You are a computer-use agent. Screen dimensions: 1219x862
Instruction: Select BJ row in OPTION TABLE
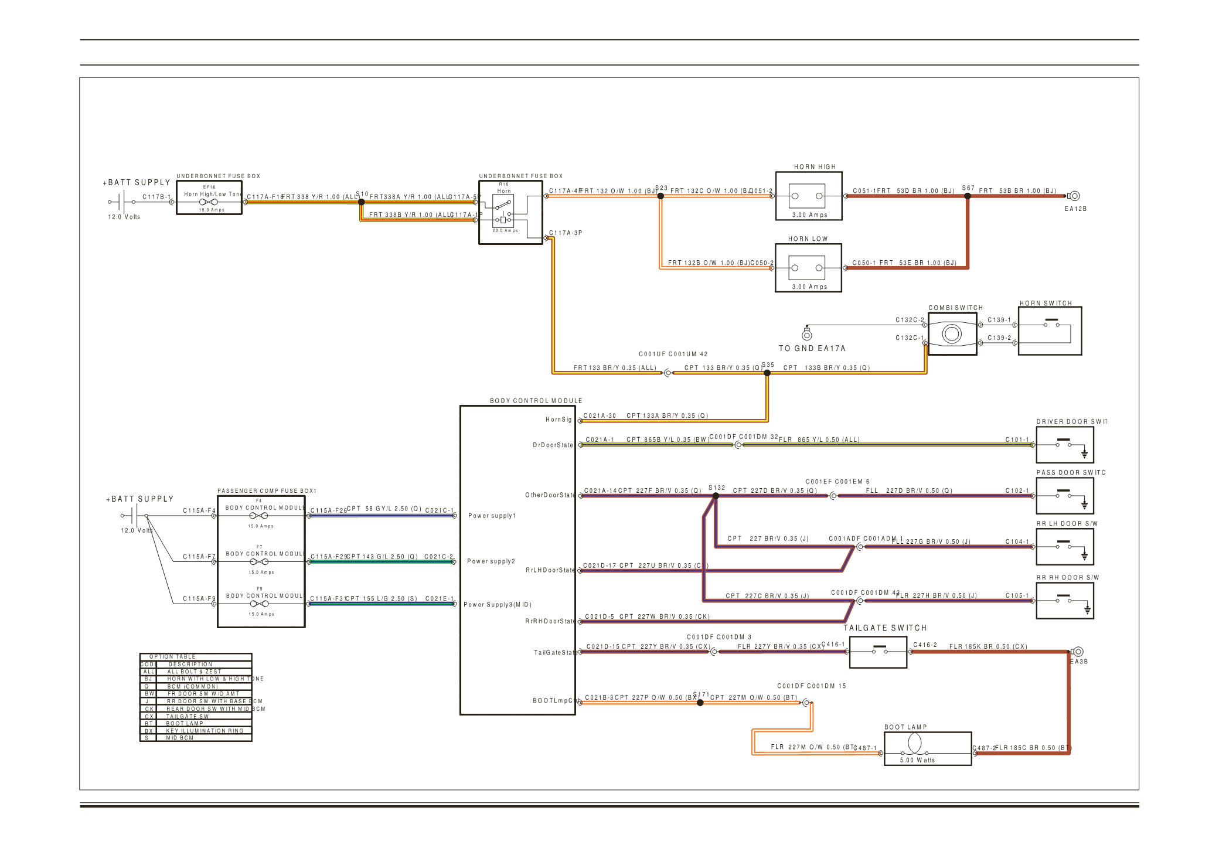click(x=196, y=679)
